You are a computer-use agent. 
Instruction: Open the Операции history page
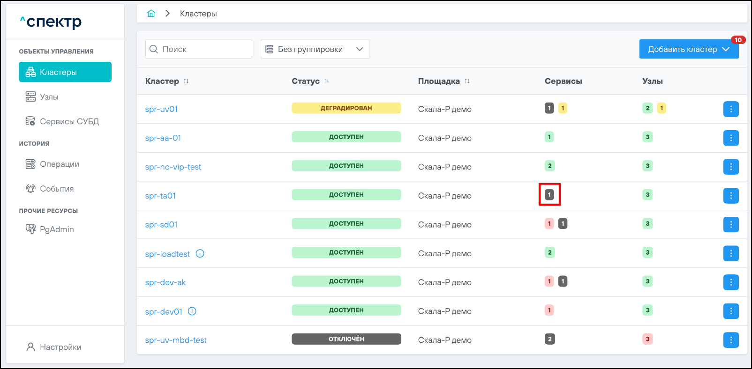coord(59,164)
